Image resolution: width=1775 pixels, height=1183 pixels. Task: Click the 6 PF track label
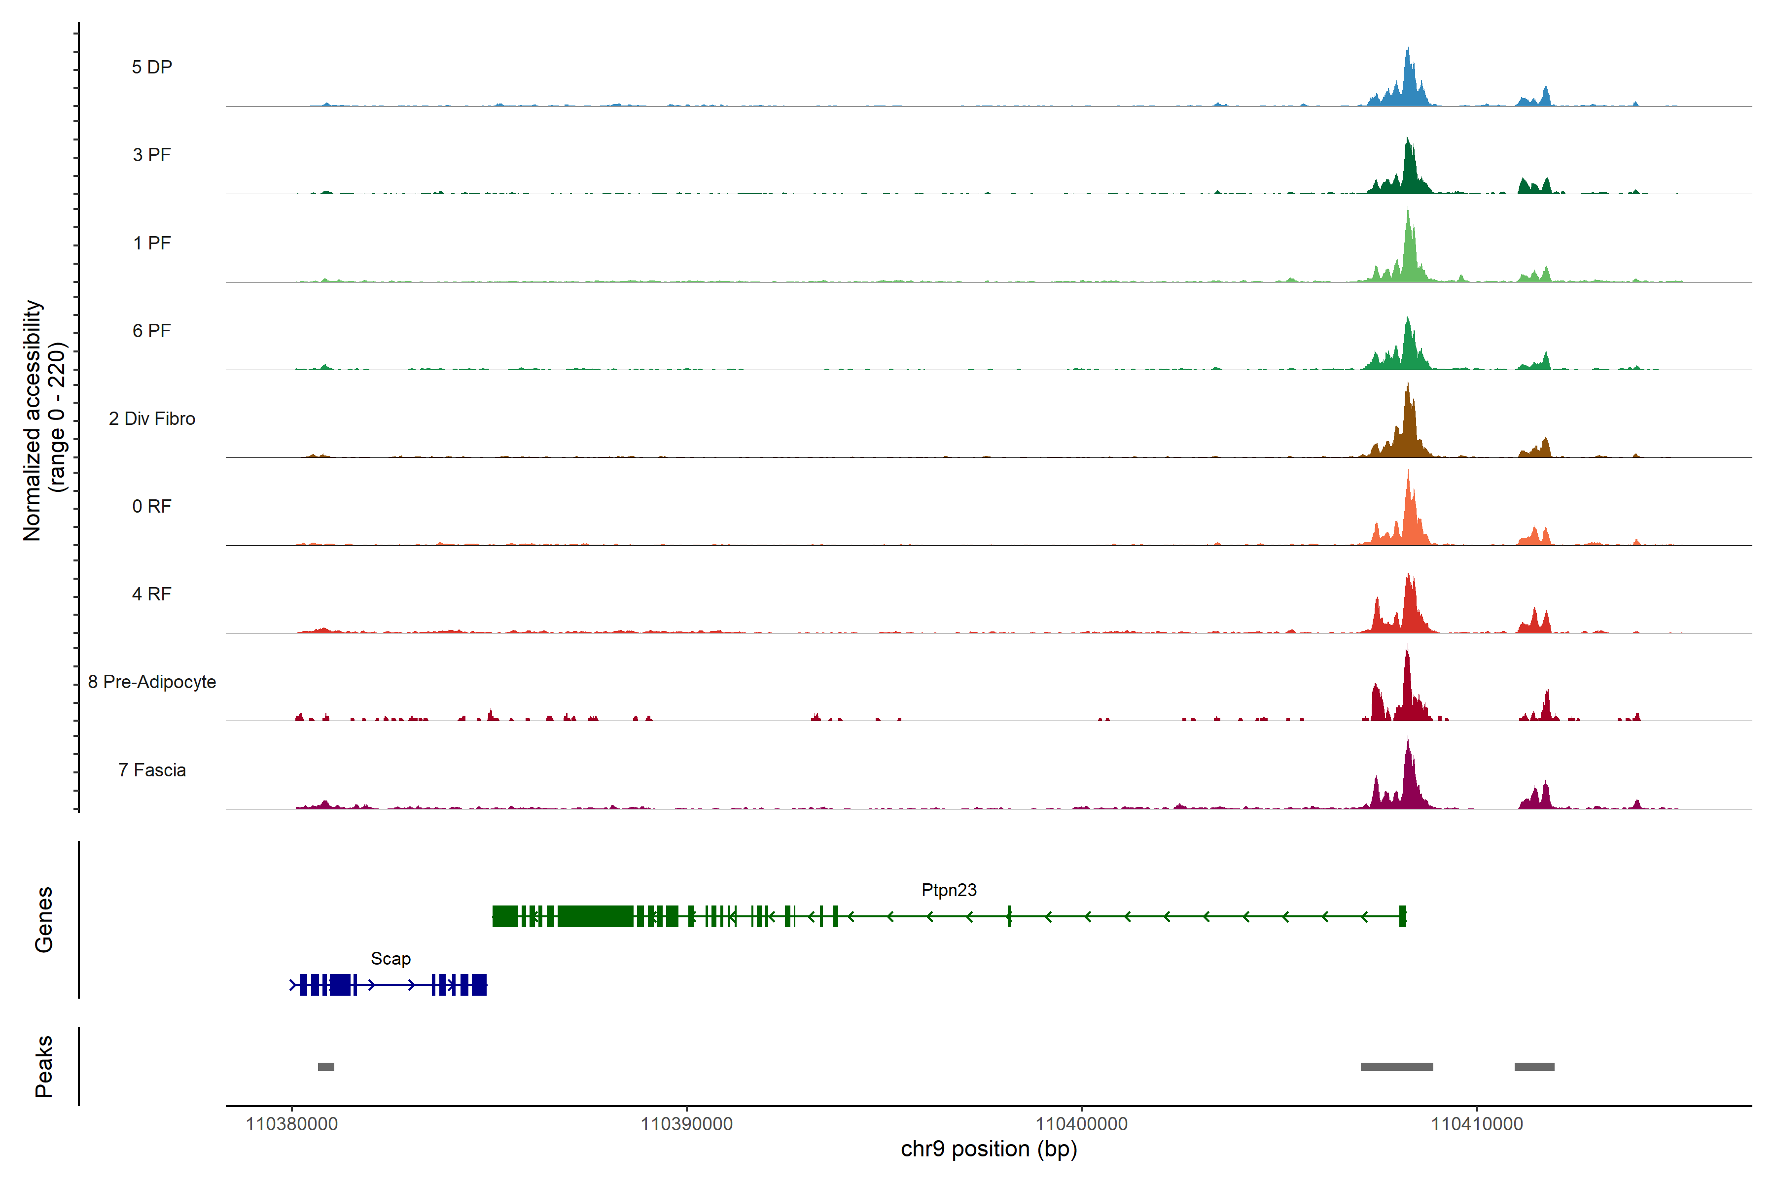tap(152, 330)
